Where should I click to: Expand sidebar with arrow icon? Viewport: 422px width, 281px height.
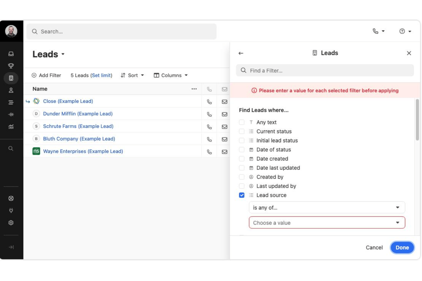pos(11,247)
